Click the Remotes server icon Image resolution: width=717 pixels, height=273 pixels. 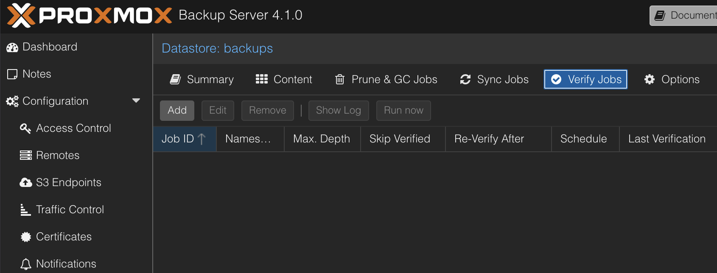coord(26,156)
